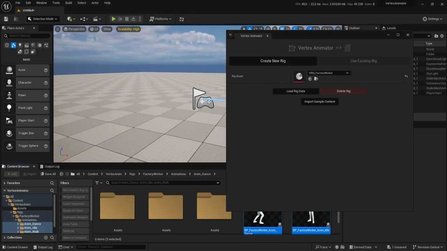Select the BP_FactoryWorker_Anim_Idle thumbnail
Viewport: 447px width, 251px height.
310,218
